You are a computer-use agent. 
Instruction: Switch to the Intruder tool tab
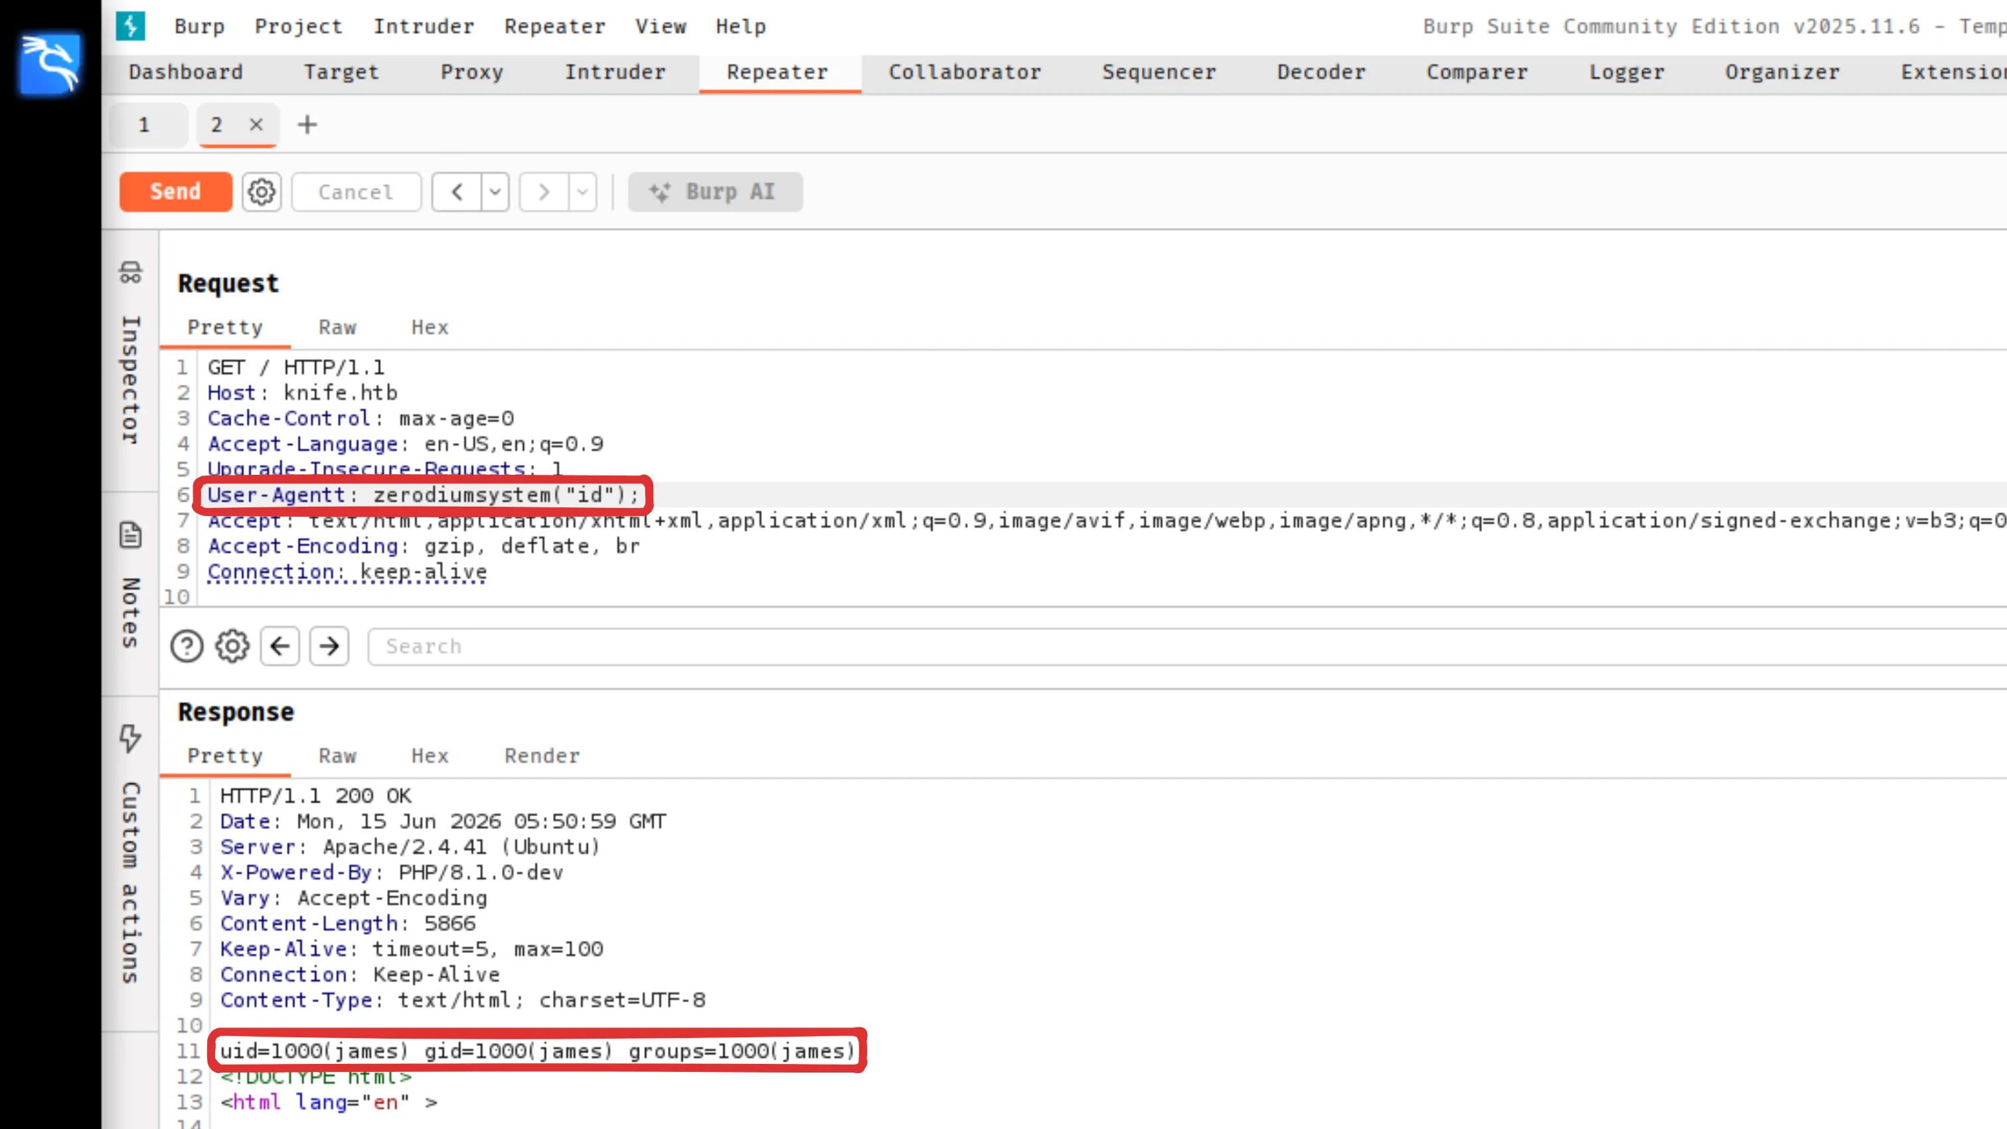615,72
